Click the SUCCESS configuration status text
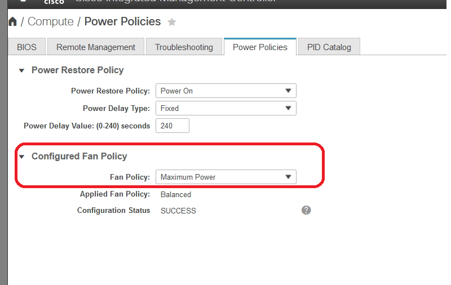Viewport: 451px width, 285px height. click(x=178, y=211)
